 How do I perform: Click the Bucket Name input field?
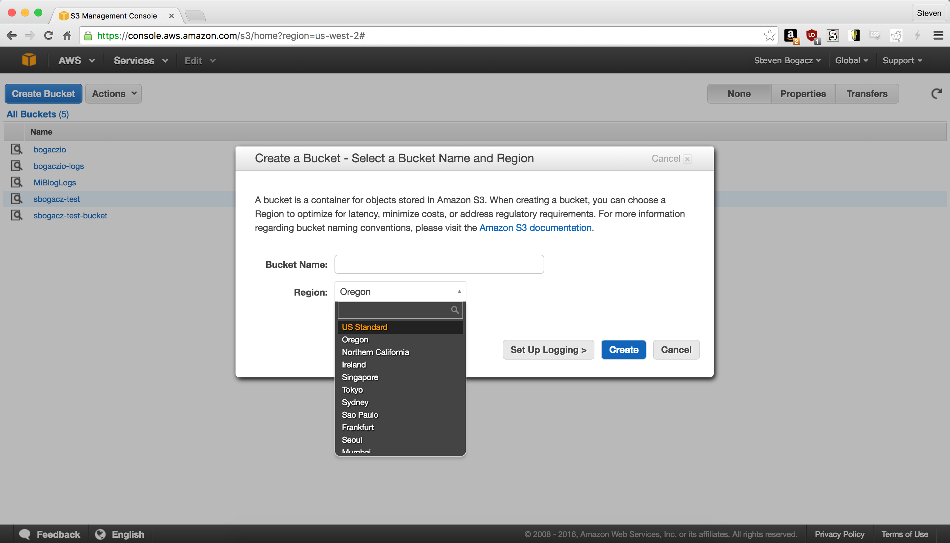coord(438,264)
